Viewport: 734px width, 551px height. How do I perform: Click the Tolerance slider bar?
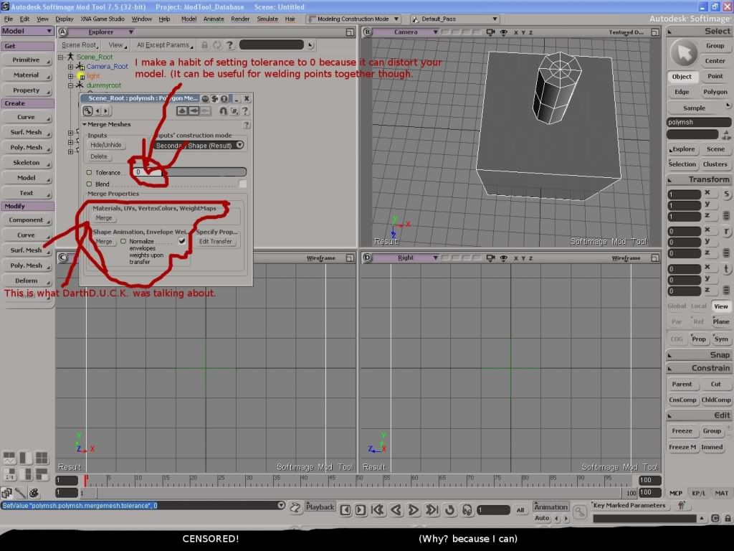pos(204,172)
